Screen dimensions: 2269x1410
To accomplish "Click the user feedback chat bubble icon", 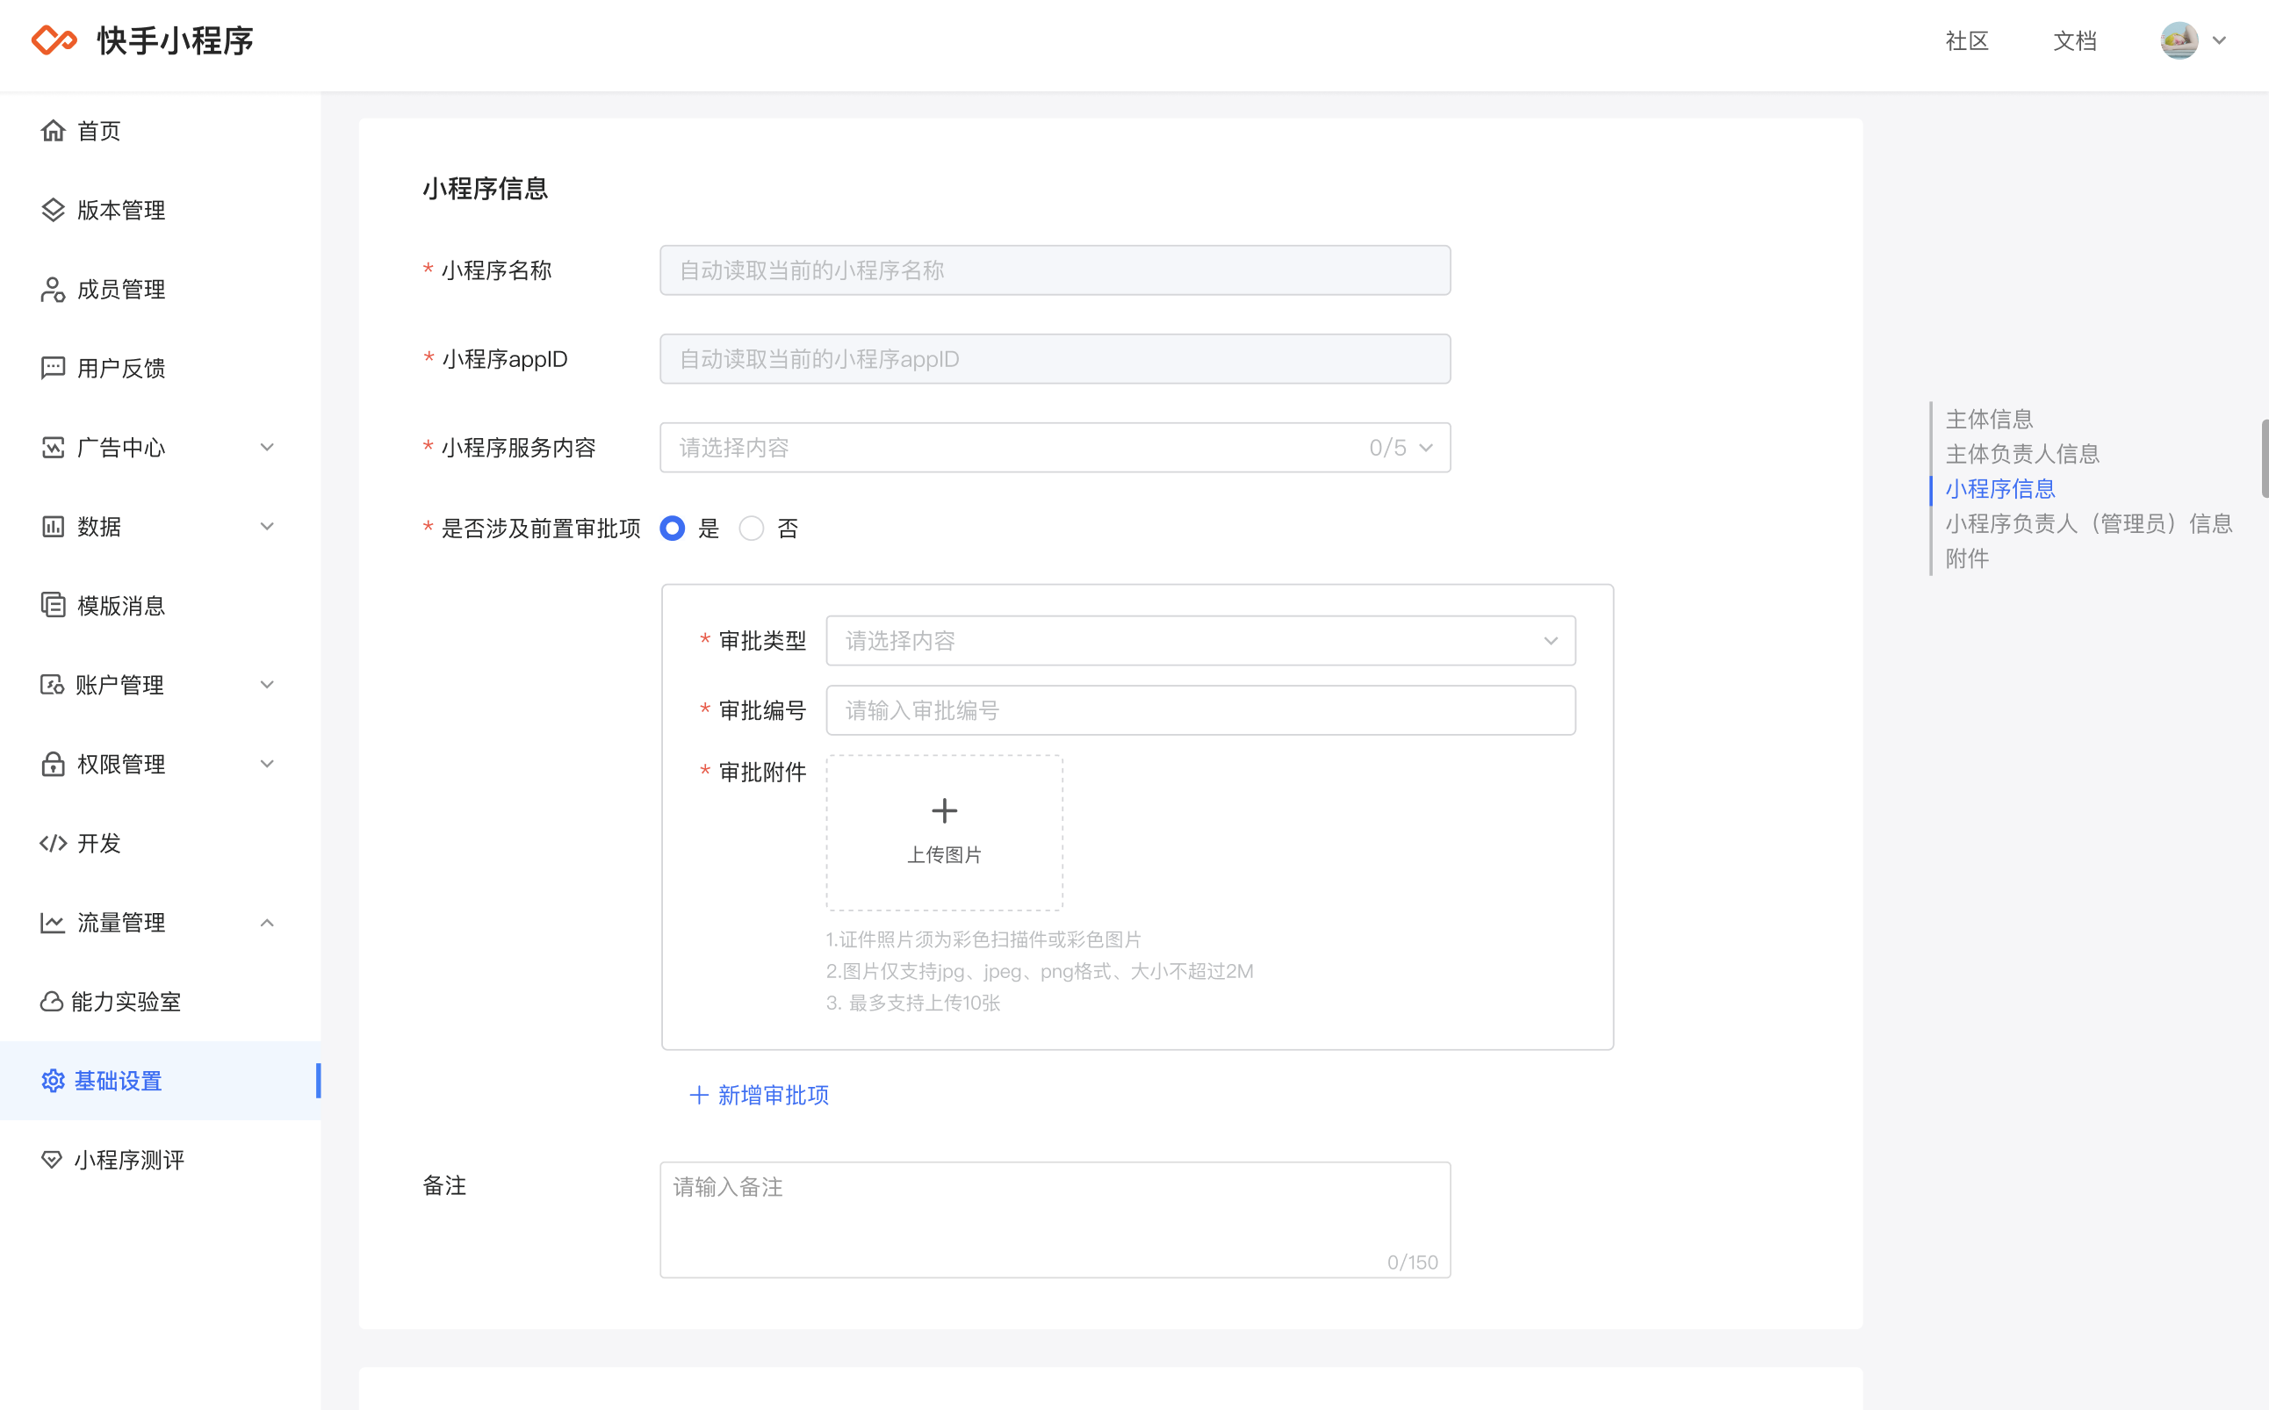I will click(x=54, y=369).
